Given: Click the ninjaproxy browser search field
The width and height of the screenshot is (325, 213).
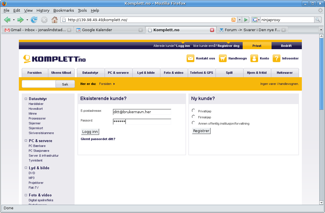Looking at the screenshot, I should 288,20.
